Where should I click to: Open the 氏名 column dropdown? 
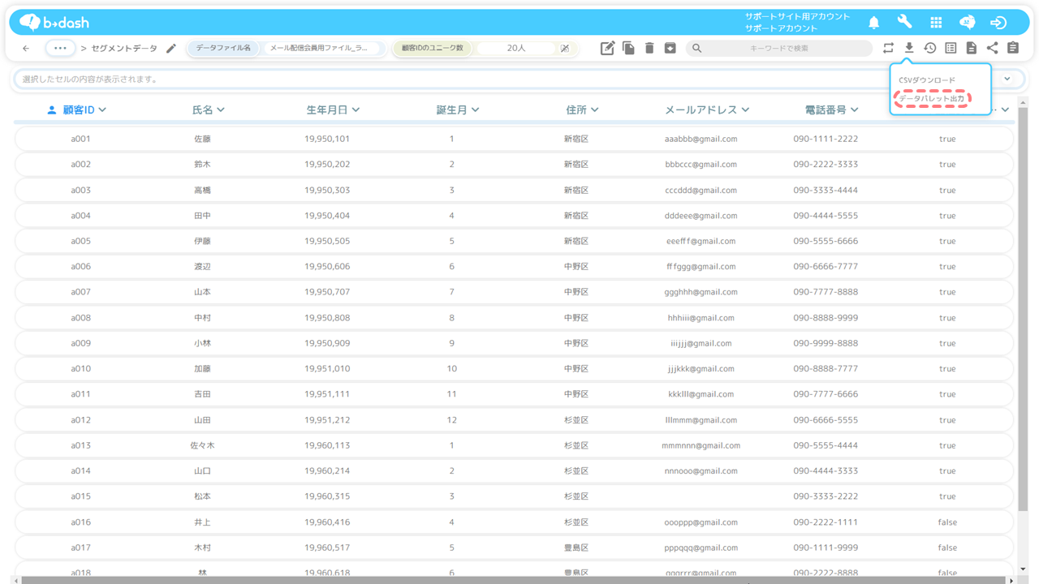(221, 109)
